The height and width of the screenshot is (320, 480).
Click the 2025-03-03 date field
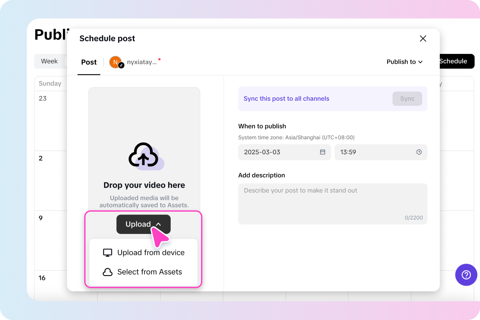pyautogui.click(x=281, y=152)
